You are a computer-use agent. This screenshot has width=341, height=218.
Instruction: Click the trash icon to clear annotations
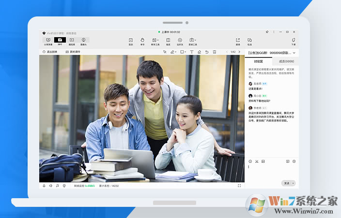coord(214,52)
